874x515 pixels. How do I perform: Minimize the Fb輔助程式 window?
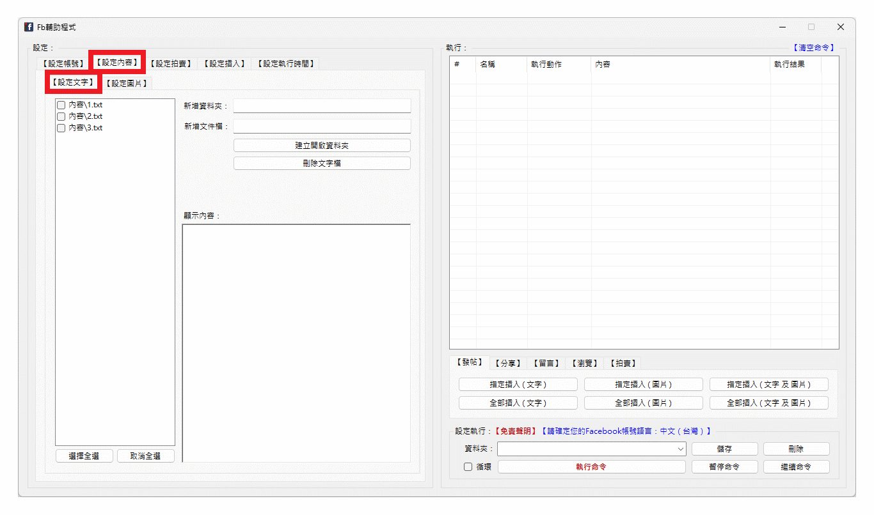[783, 27]
